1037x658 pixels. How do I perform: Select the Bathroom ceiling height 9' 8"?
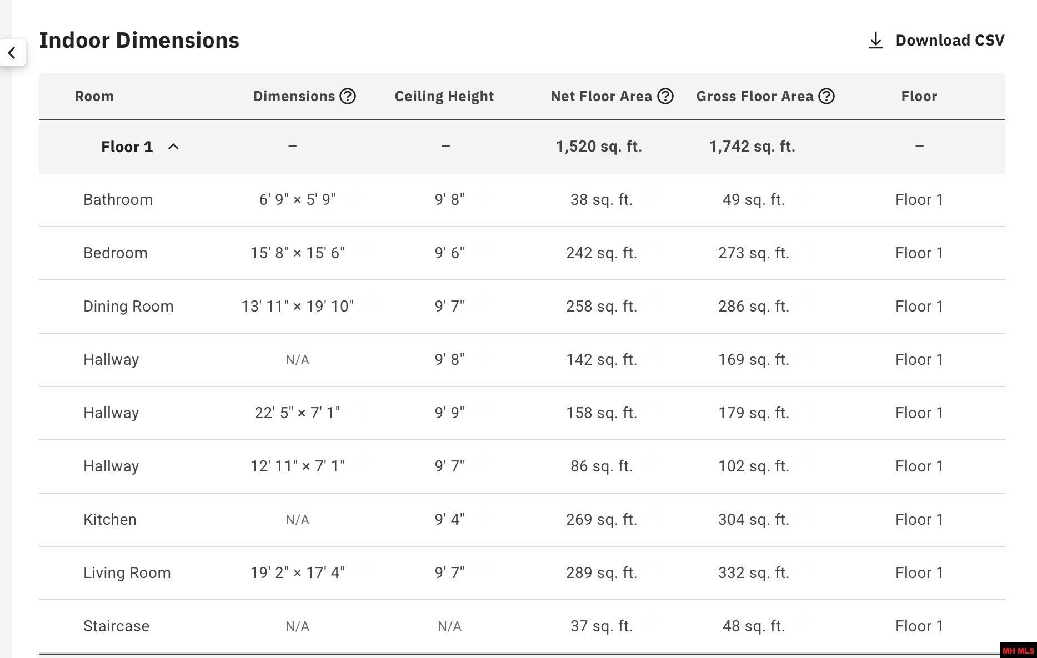click(449, 200)
